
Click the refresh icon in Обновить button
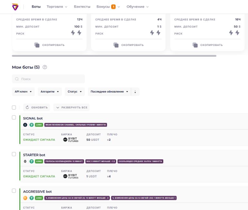click(27, 108)
